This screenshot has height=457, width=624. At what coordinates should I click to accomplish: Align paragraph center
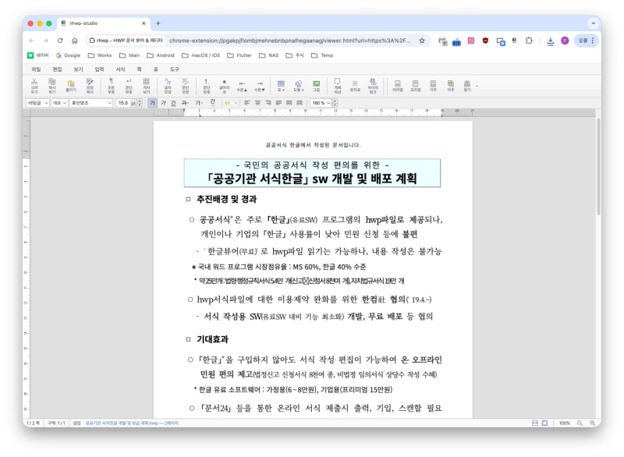pyautogui.click(x=258, y=103)
